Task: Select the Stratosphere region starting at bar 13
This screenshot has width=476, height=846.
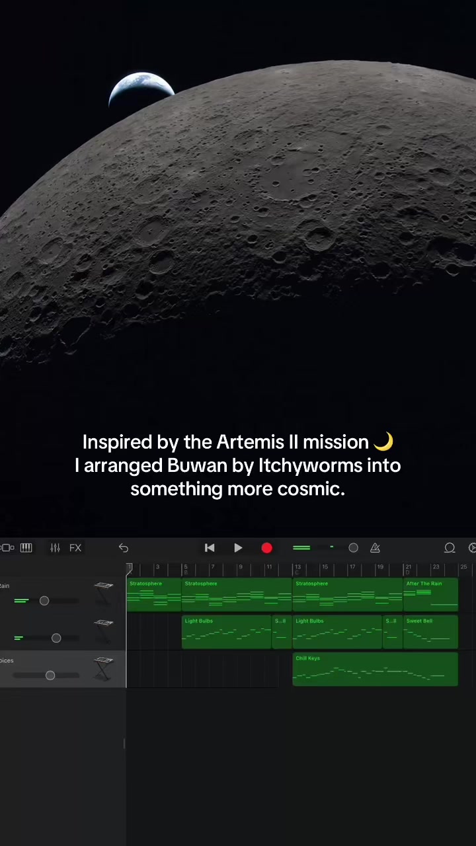Action: [348, 594]
